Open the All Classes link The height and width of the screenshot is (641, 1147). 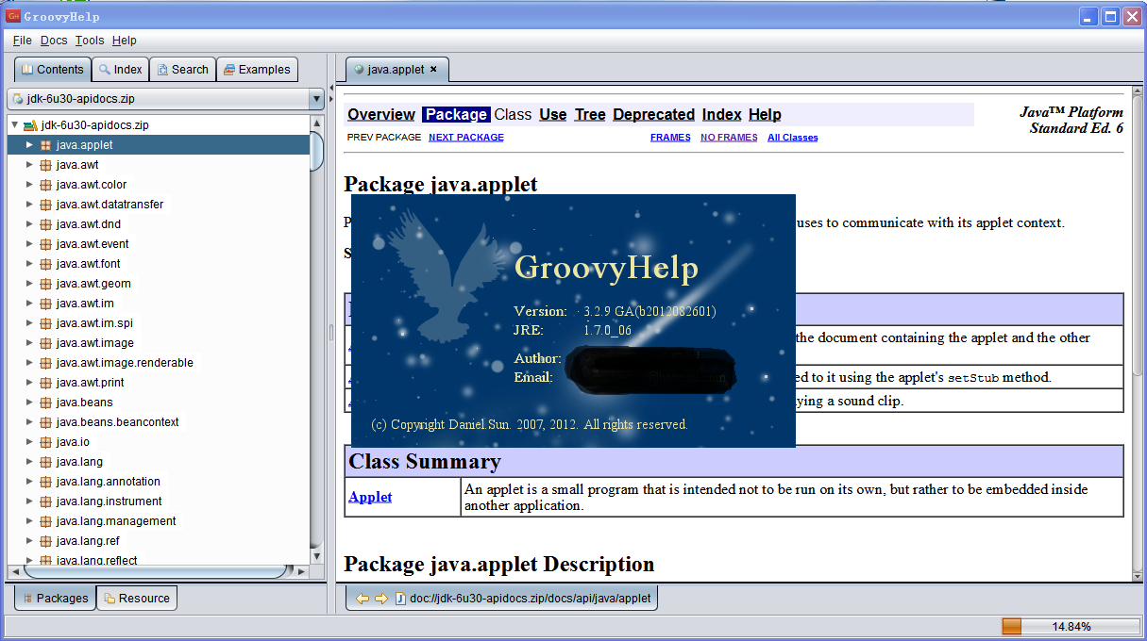coord(793,138)
